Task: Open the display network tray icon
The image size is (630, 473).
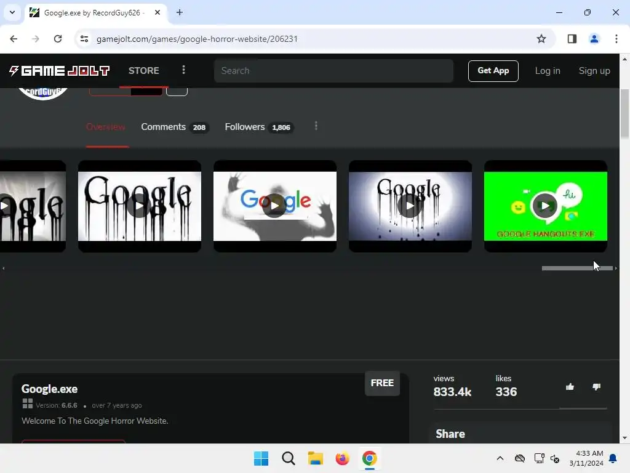Action: click(539, 458)
